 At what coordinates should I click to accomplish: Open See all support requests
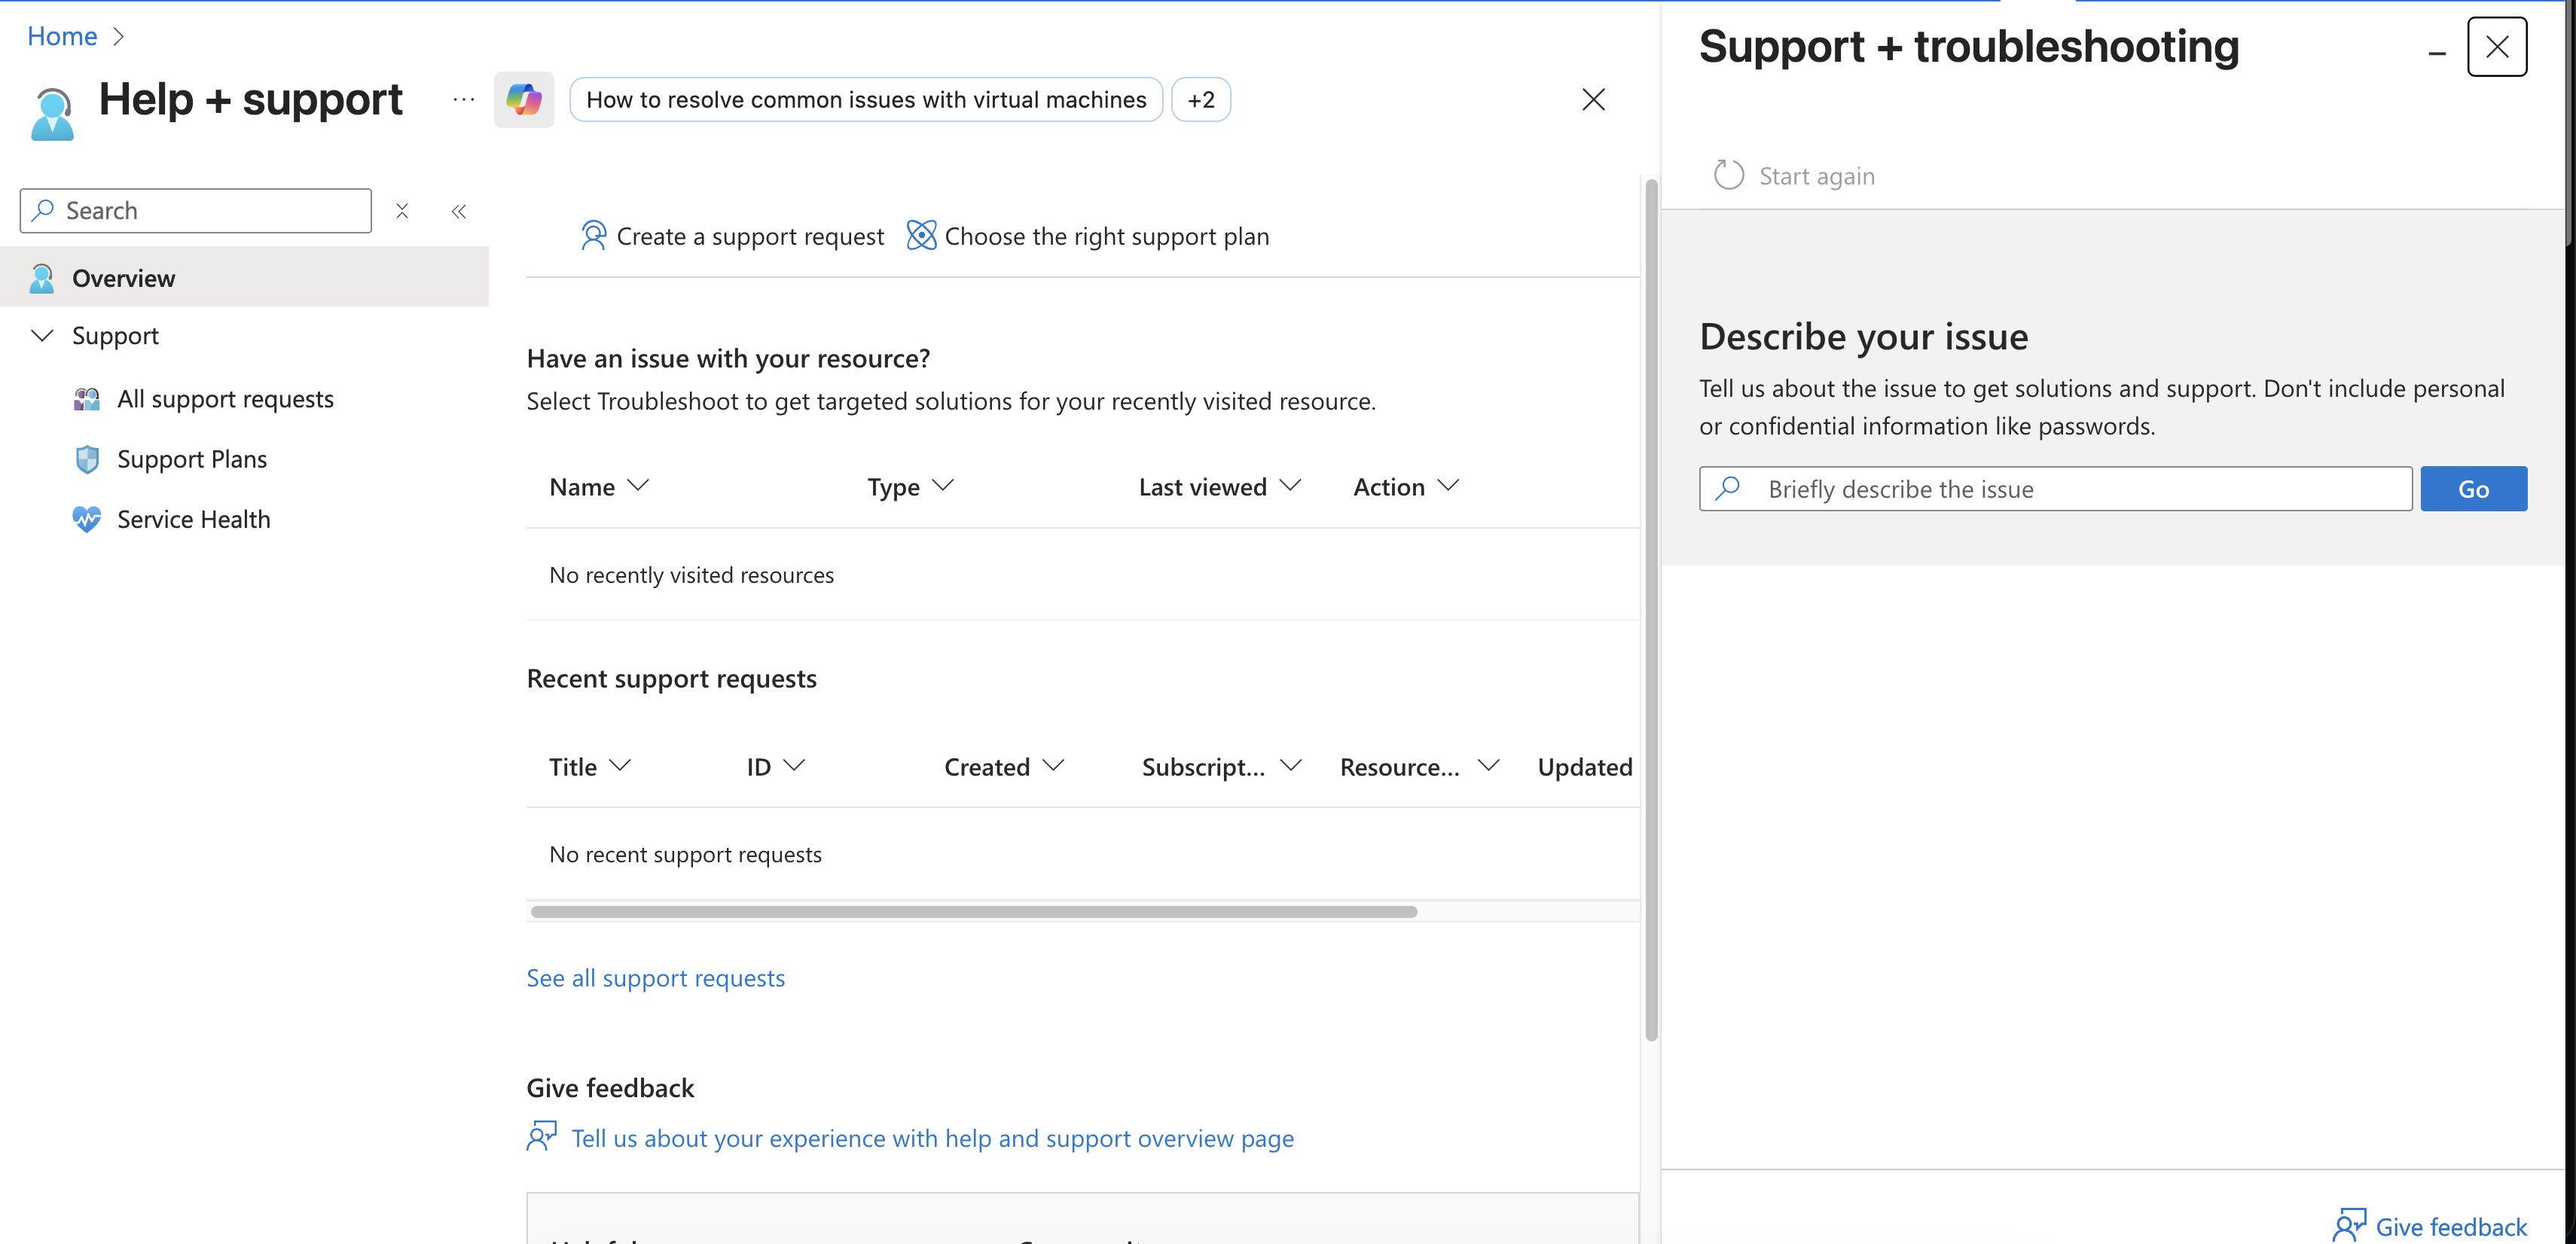(x=656, y=977)
